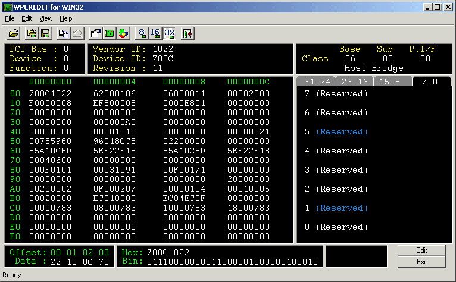Select register value 20000000

click(249, 180)
